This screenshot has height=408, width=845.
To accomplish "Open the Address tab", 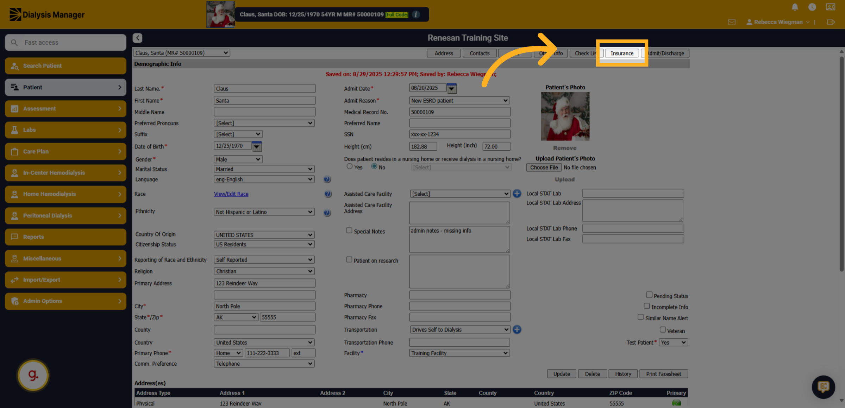I will point(444,54).
